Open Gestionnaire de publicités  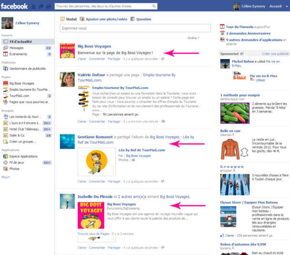pos(27,69)
